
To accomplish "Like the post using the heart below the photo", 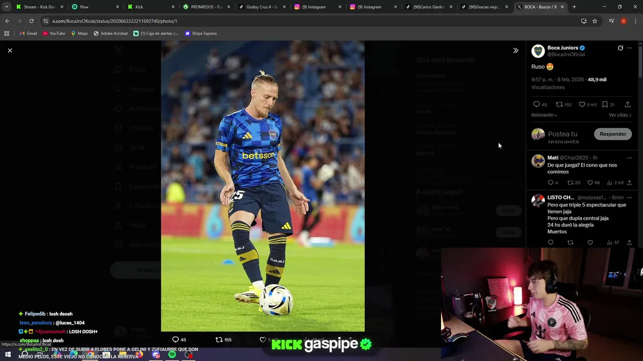I will (262, 339).
